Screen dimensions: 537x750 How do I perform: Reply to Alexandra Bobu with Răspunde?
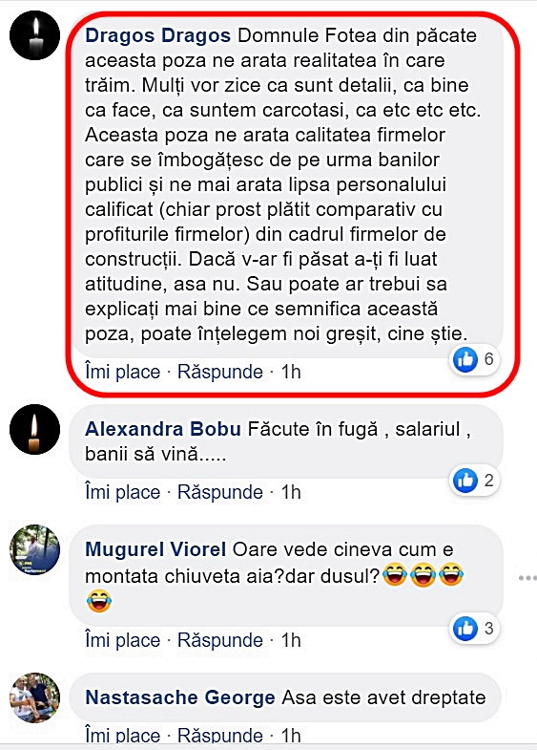click(220, 492)
